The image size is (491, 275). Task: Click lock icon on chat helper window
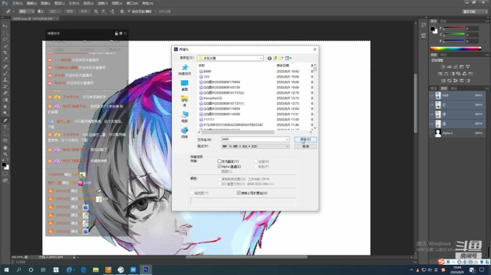pyautogui.click(x=116, y=33)
